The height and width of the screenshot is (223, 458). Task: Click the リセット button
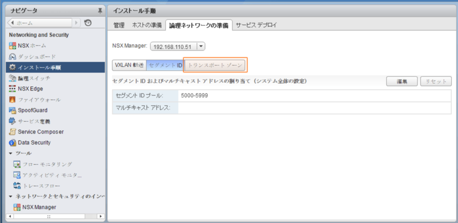[x=436, y=81]
